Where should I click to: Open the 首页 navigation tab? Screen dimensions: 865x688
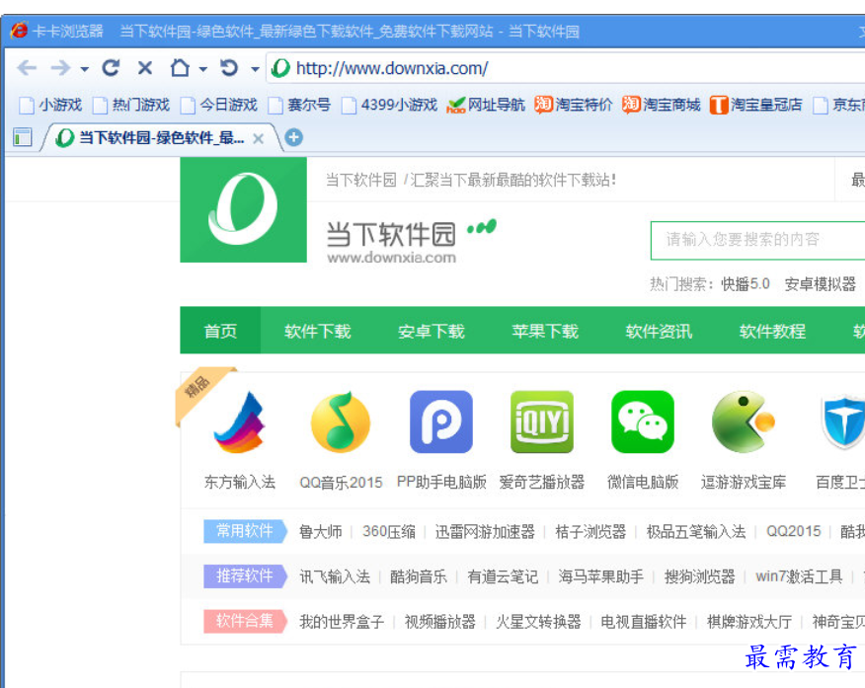pyautogui.click(x=220, y=331)
